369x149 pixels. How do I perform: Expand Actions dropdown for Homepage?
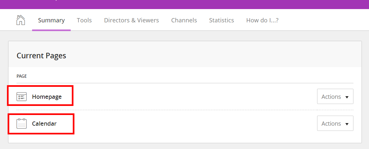[x=335, y=96]
